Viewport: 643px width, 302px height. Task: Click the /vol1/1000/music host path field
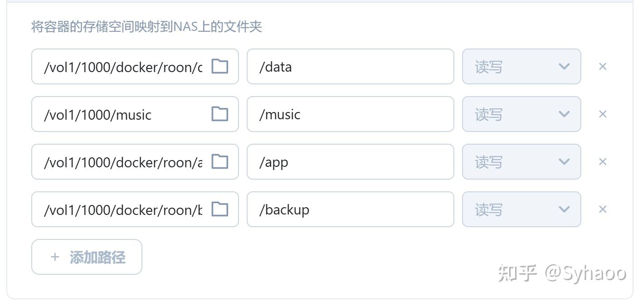click(122, 114)
